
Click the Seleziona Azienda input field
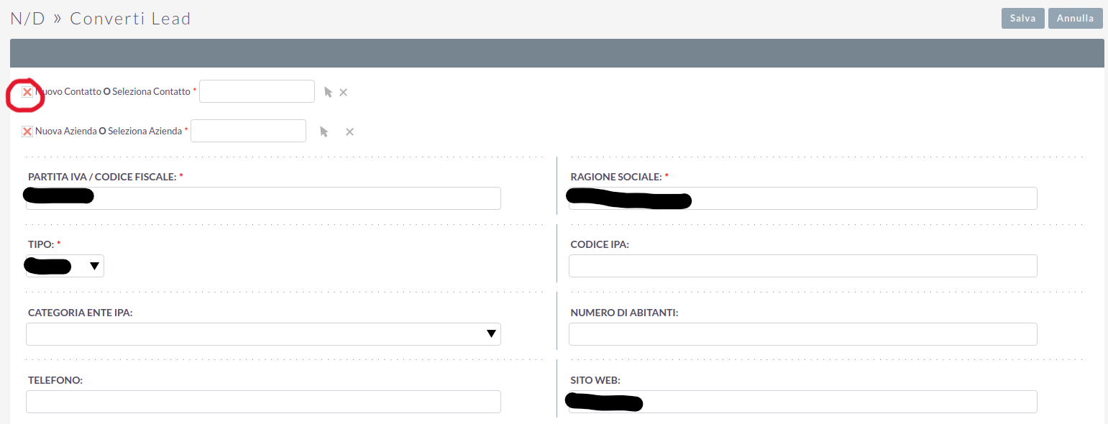(x=248, y=131)
